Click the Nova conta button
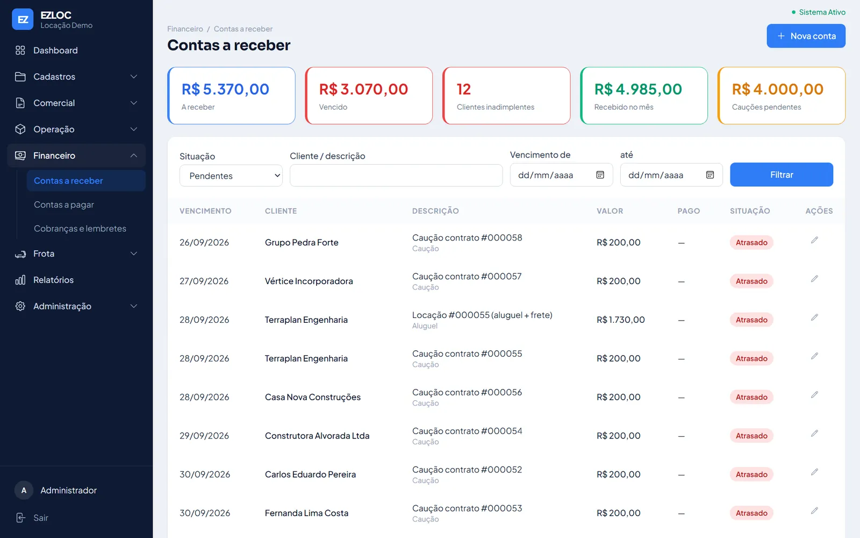The height and width of the screenshot is (538, 860). 806,36
